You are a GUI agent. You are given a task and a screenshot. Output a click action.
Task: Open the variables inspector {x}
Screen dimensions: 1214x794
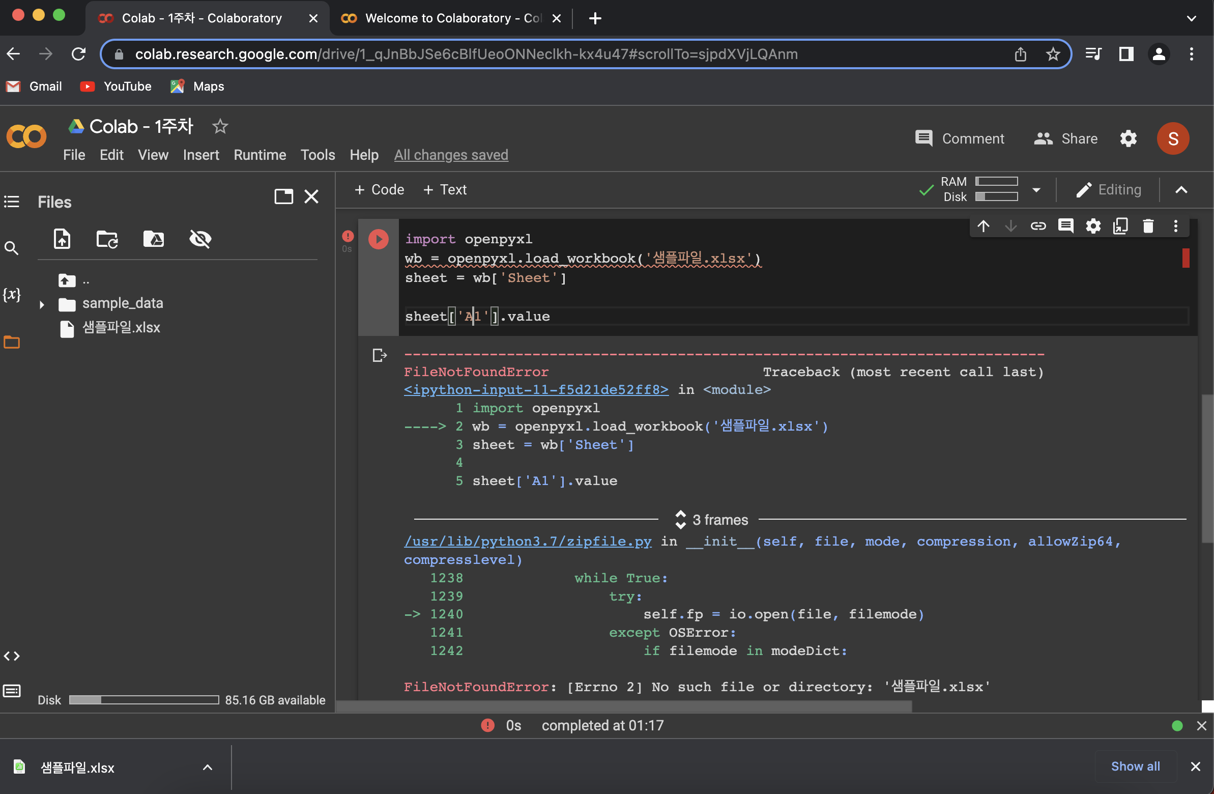(x=12, y=294)
